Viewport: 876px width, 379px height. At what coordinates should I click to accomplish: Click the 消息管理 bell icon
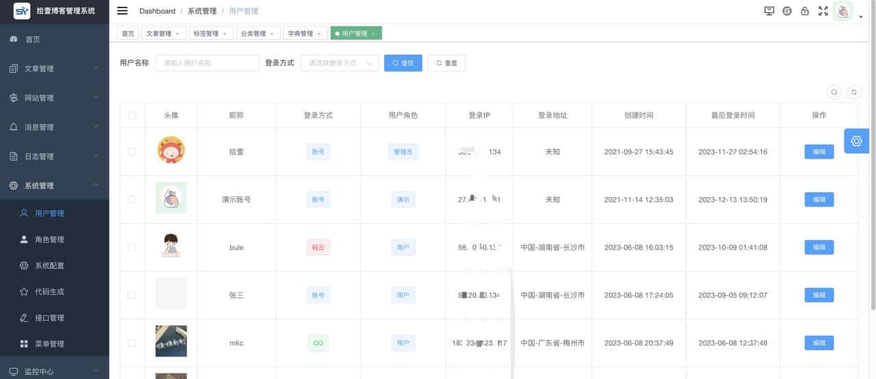14,127
